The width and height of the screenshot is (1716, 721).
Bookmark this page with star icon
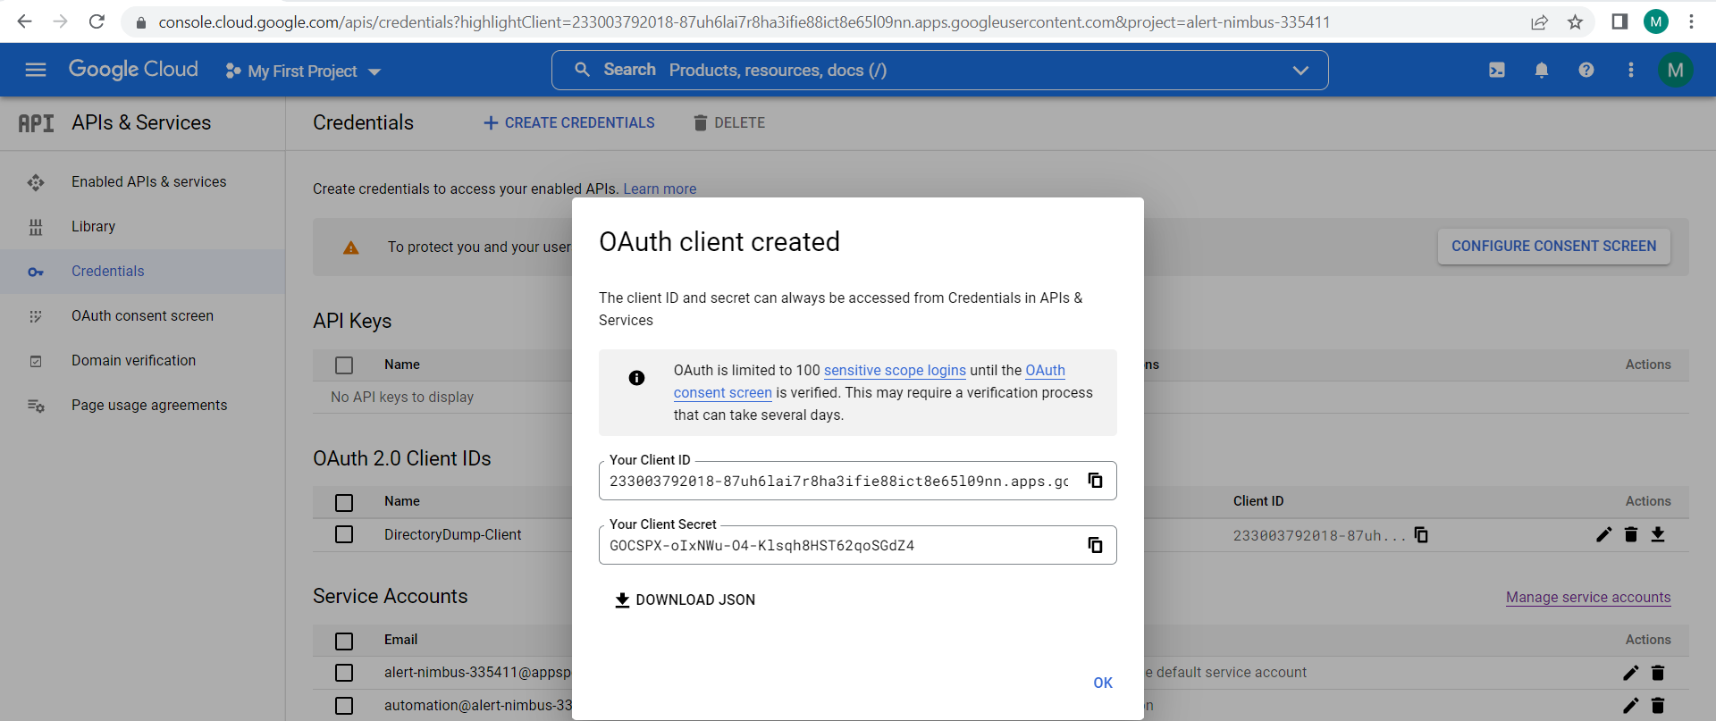click(x=1575, y=22)
